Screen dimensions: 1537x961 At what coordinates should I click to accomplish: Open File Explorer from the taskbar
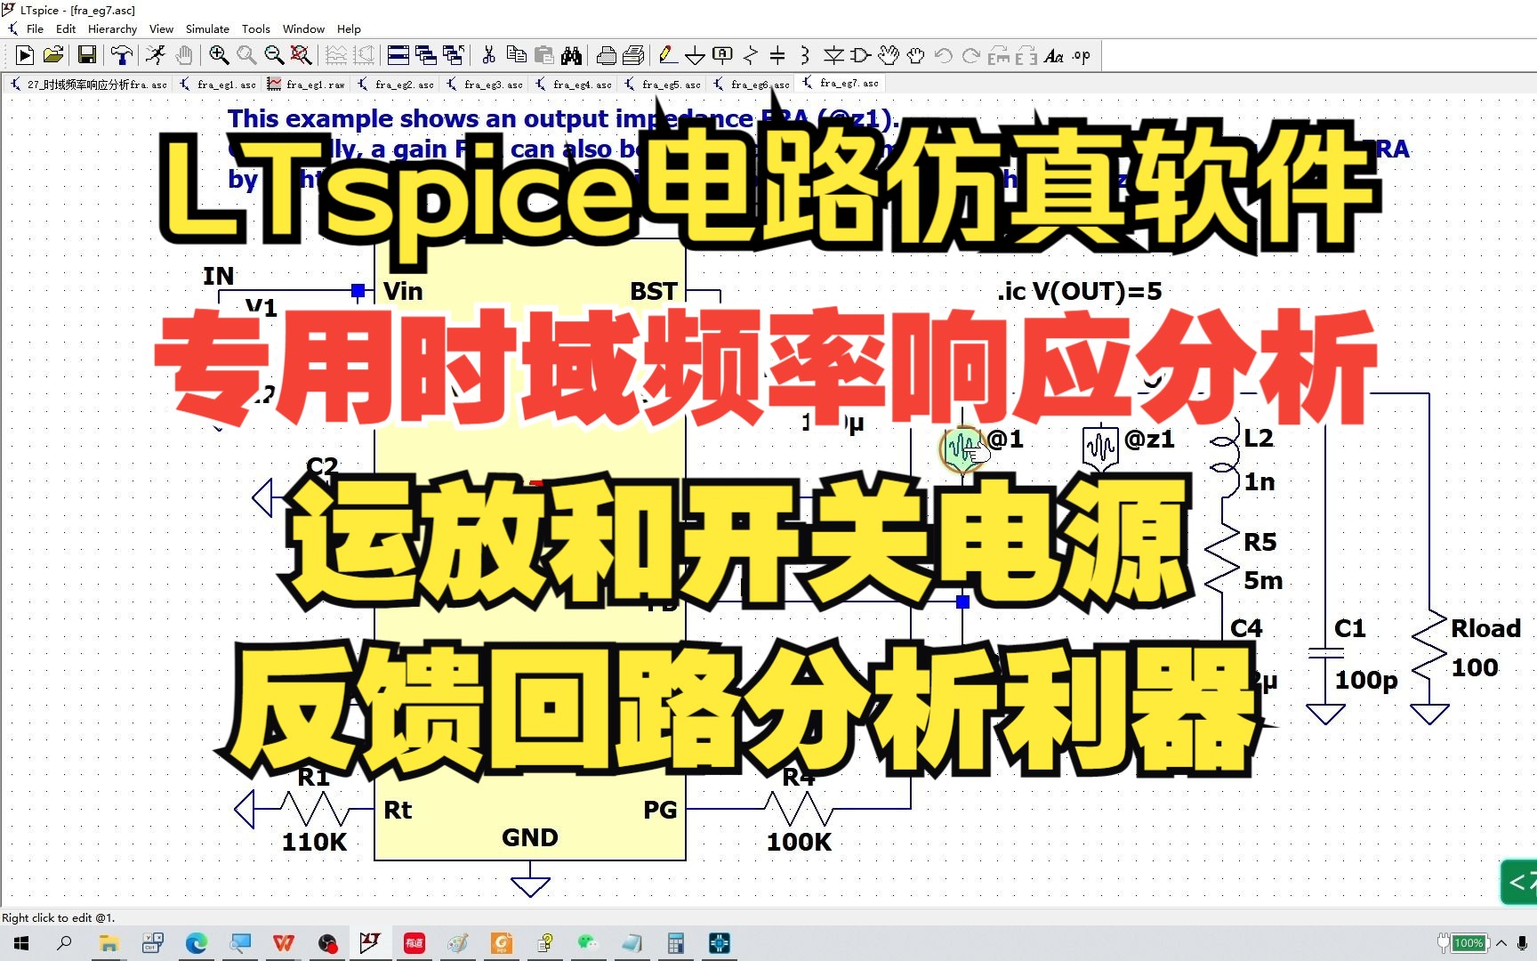[109, 943]
